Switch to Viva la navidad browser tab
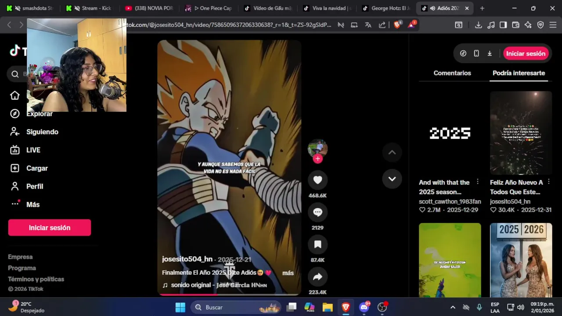Screen dimensions: 562x316 point(327,8)
